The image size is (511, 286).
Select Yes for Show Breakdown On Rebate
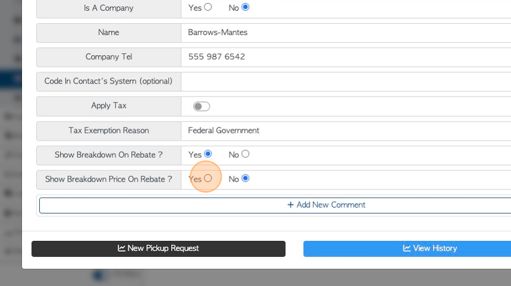(208, 154)
